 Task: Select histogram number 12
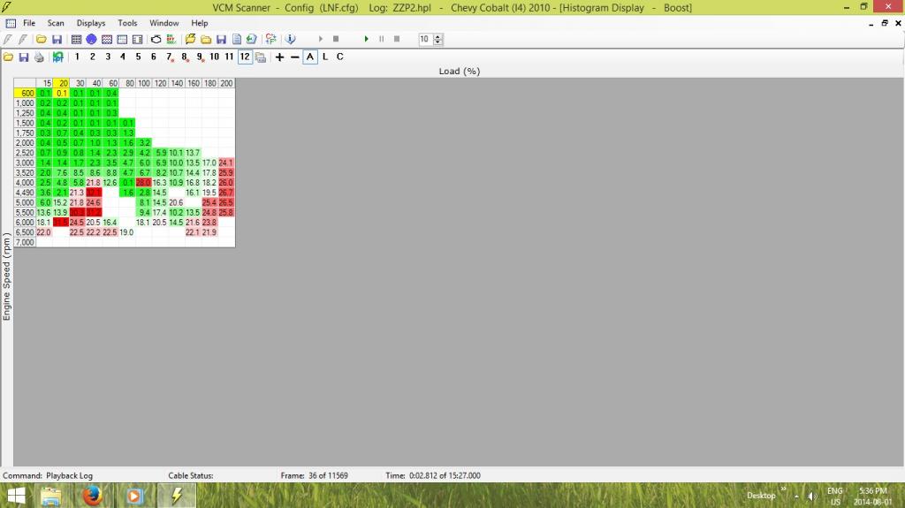[245, 57]
